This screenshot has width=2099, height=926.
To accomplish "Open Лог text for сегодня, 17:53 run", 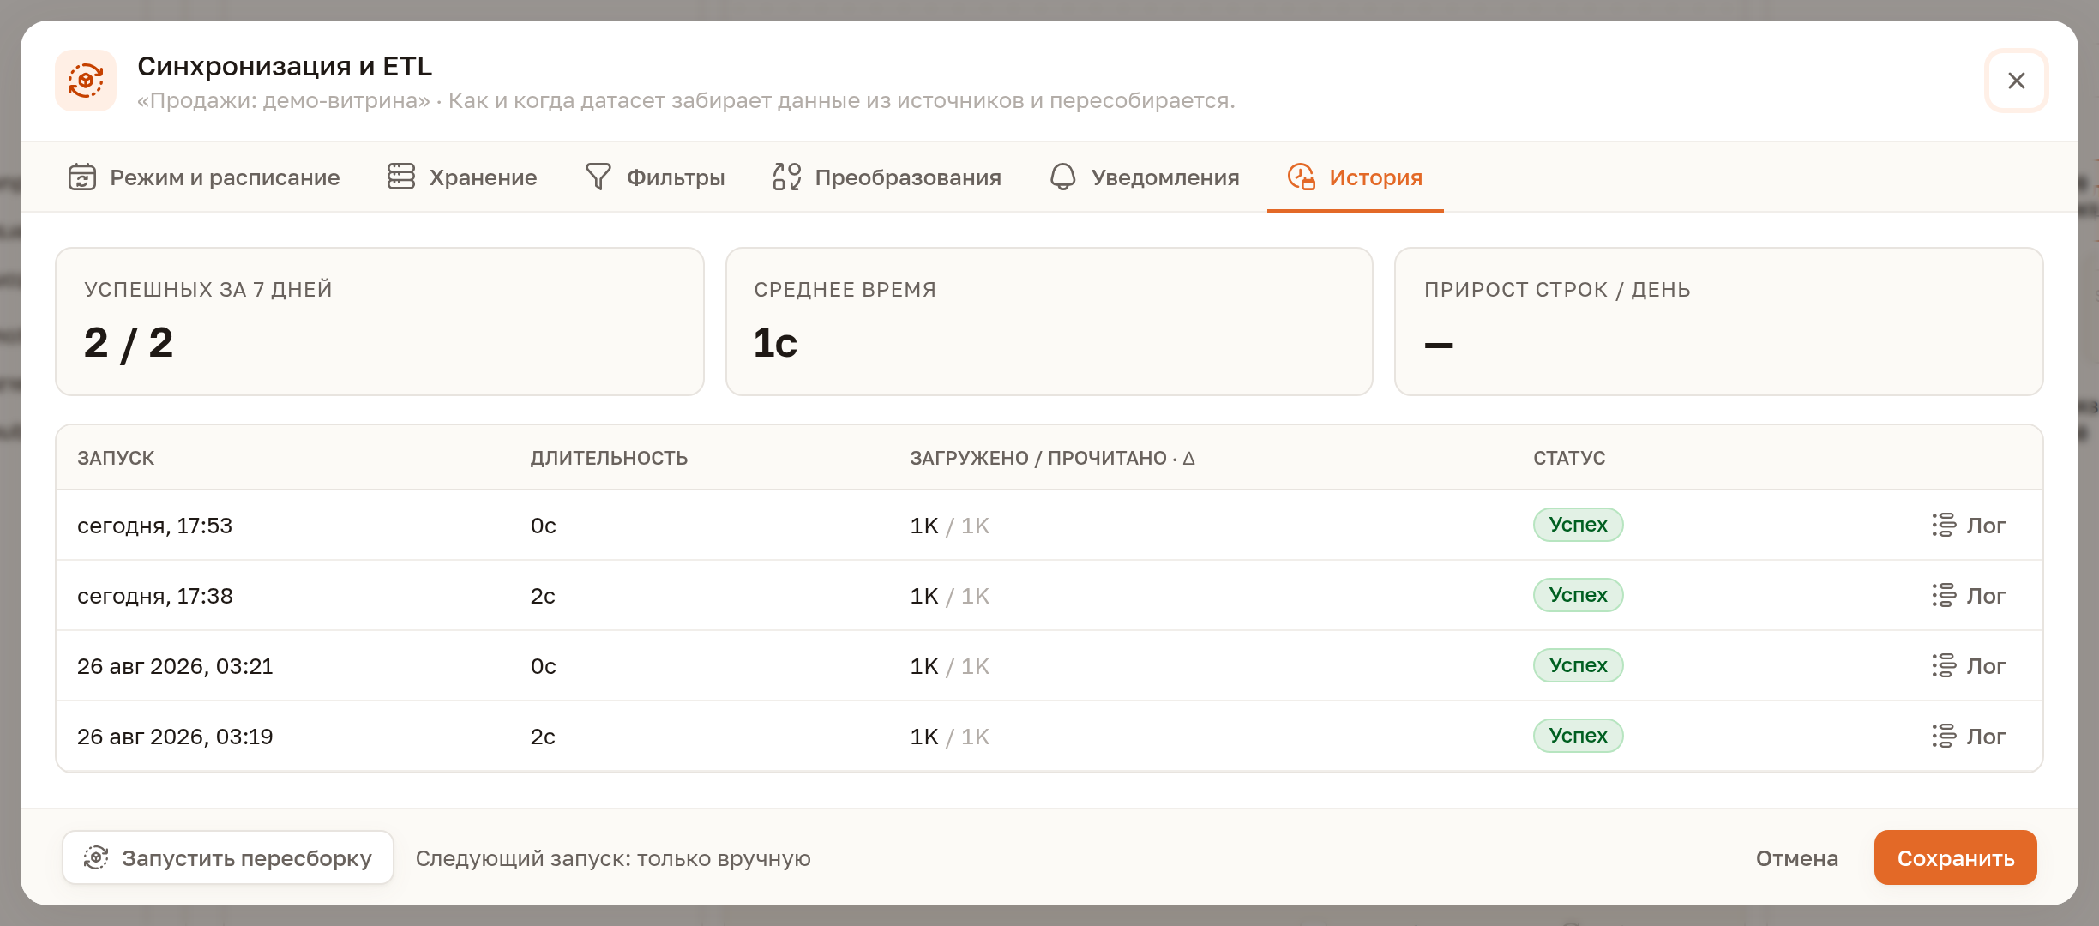I will (x=1986, y=526).
